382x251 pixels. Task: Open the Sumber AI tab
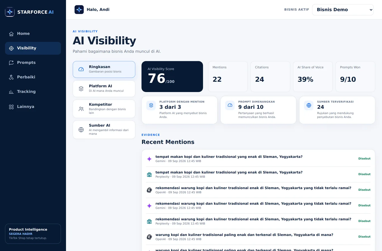click(104, 130)
